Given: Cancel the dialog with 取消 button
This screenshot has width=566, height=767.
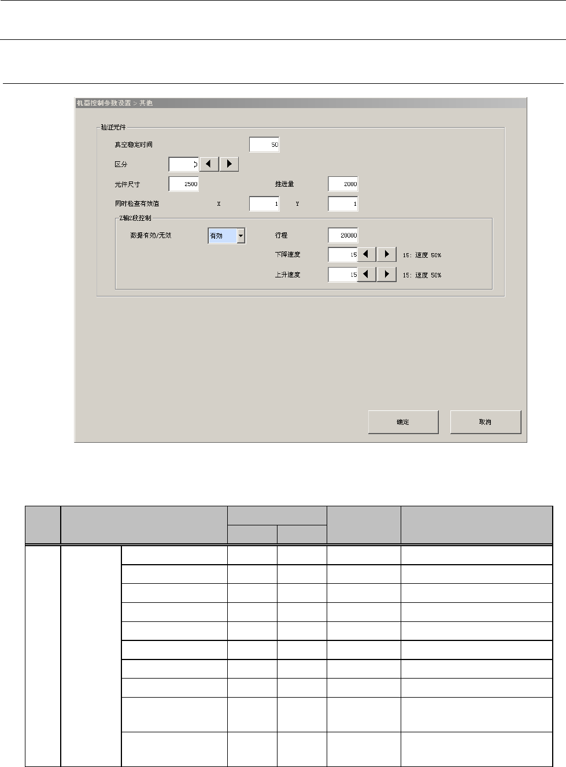Looking at the screenshot, I should pyautogui.click(x=486, y=422).
